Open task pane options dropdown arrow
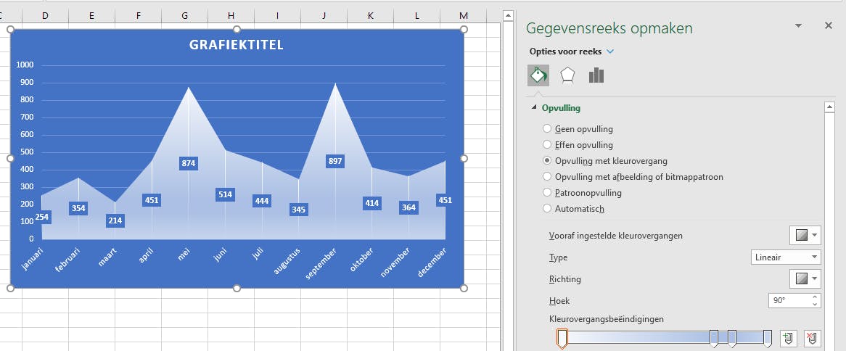 coord(799,26)
